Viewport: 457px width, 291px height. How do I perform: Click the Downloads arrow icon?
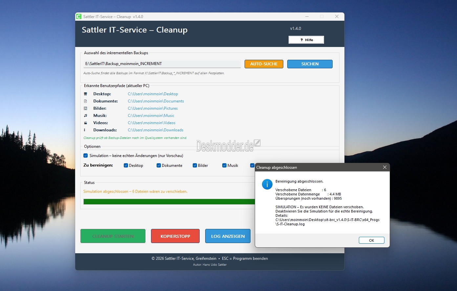pos(85,130)
